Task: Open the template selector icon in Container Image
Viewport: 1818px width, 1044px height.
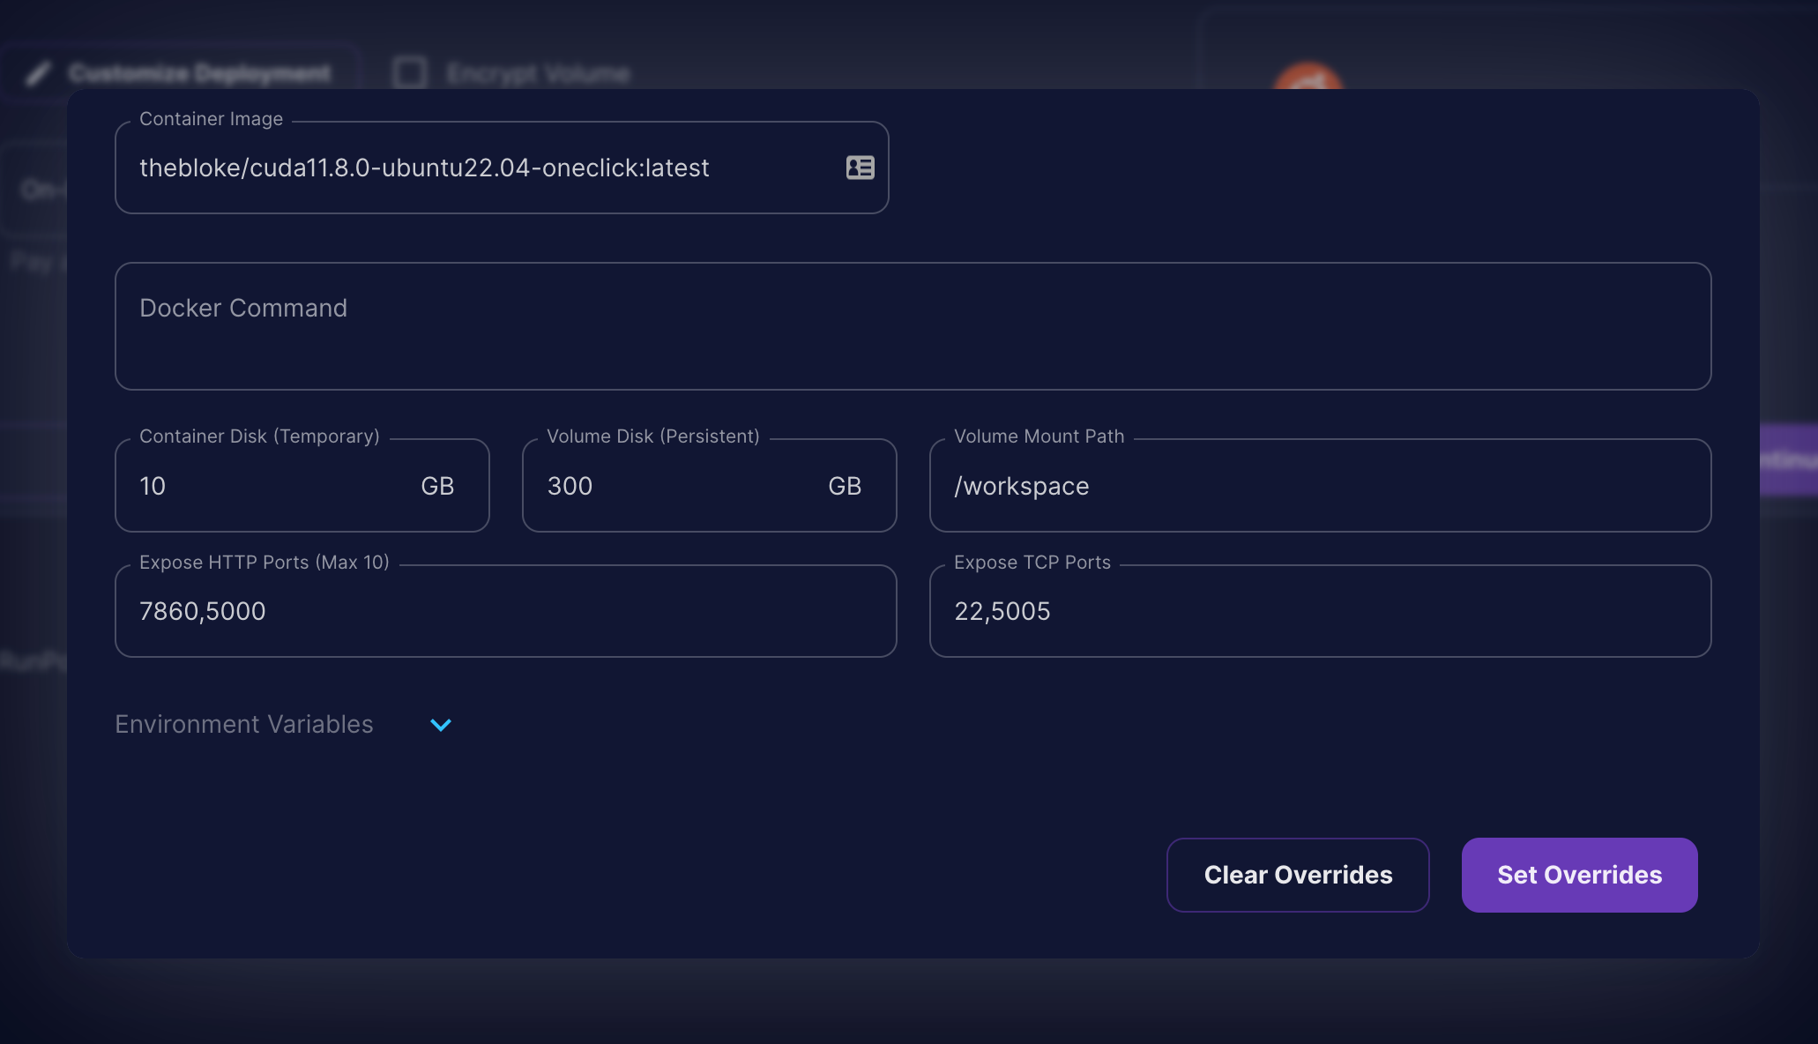Action: click(860, 168)
